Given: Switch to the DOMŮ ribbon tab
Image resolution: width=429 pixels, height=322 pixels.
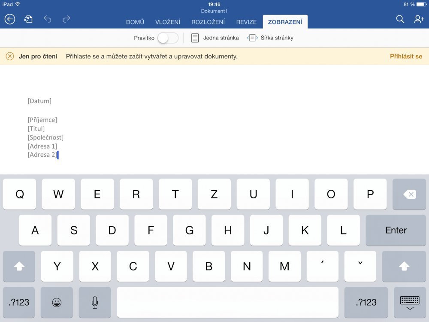Looking at the screenshot, I should [x=135, y=21].
